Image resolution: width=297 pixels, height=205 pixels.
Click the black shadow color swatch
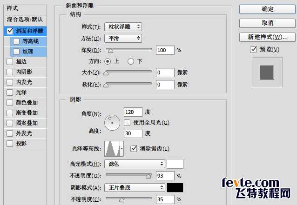coord(175,188)
